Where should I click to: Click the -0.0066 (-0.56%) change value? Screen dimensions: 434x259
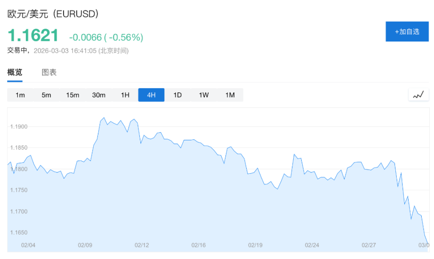[106, 37]
